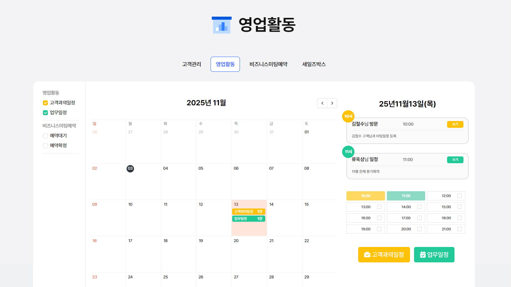
Task: Open 고객과의일정 1건 event on day 13
Action: [249, 212]
